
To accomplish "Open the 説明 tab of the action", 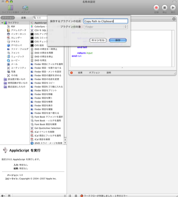I will (109, 73).
